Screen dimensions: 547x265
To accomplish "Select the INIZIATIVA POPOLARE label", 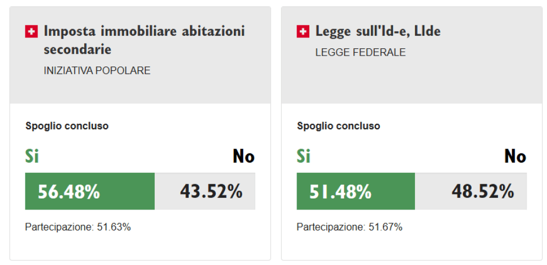I will tap(97, 71).
